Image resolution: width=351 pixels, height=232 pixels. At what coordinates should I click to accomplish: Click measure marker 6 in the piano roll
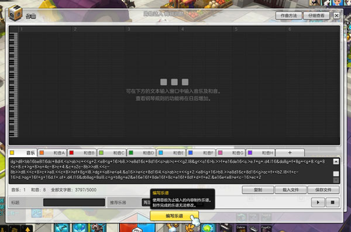[290, 29]
